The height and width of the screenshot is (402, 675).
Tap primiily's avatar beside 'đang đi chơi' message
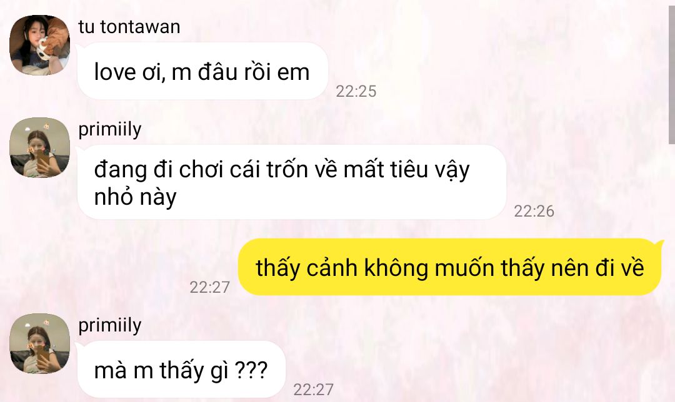tap(39, 147)
